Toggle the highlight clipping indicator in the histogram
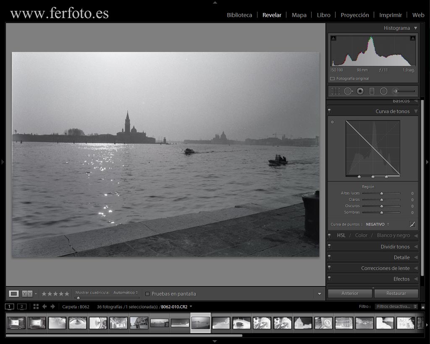Viewport: 430px width, 344px height. [x=412, y=38]
